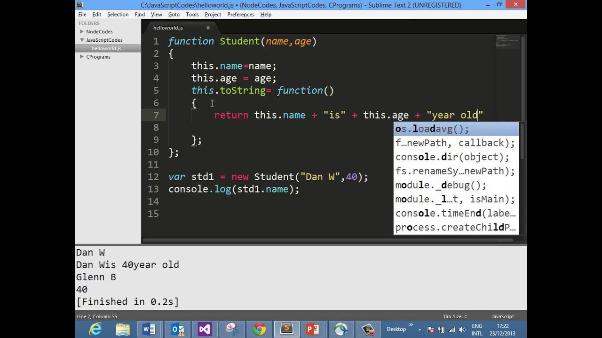Viewport: 602px width, 338px height.
Task: Open the Help menu
Action: tap(266, 15)
